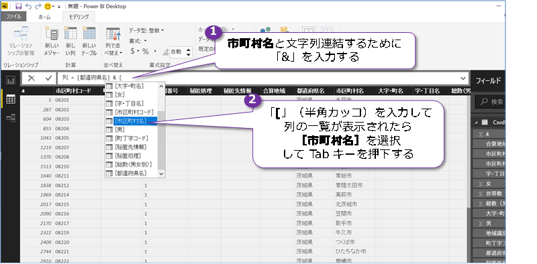Choose [総数(男女別)] in the autocomplete list

pos(131,164)
